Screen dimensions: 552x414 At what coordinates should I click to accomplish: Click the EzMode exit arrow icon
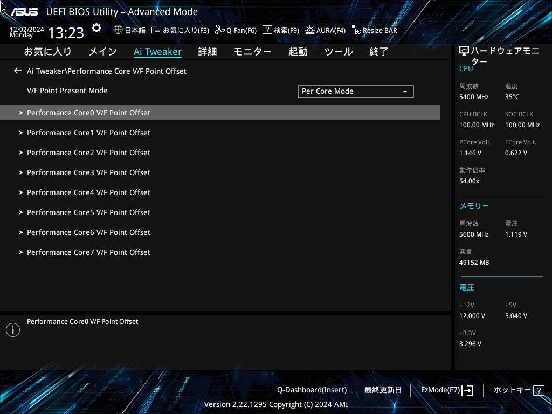(x=467, y=390)
